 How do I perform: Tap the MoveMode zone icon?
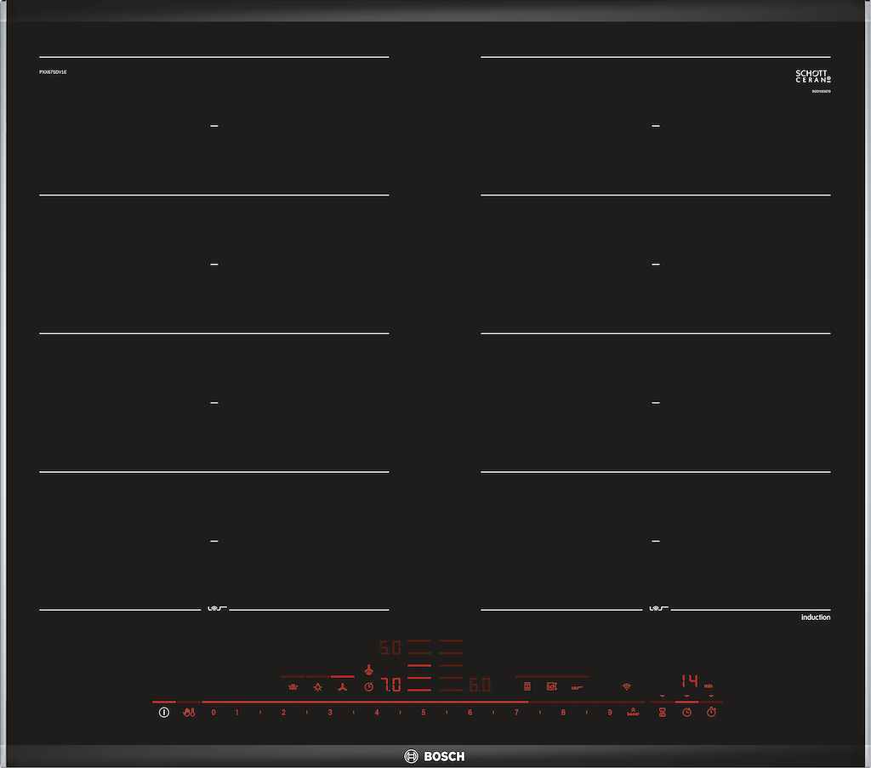coord(551,686)
